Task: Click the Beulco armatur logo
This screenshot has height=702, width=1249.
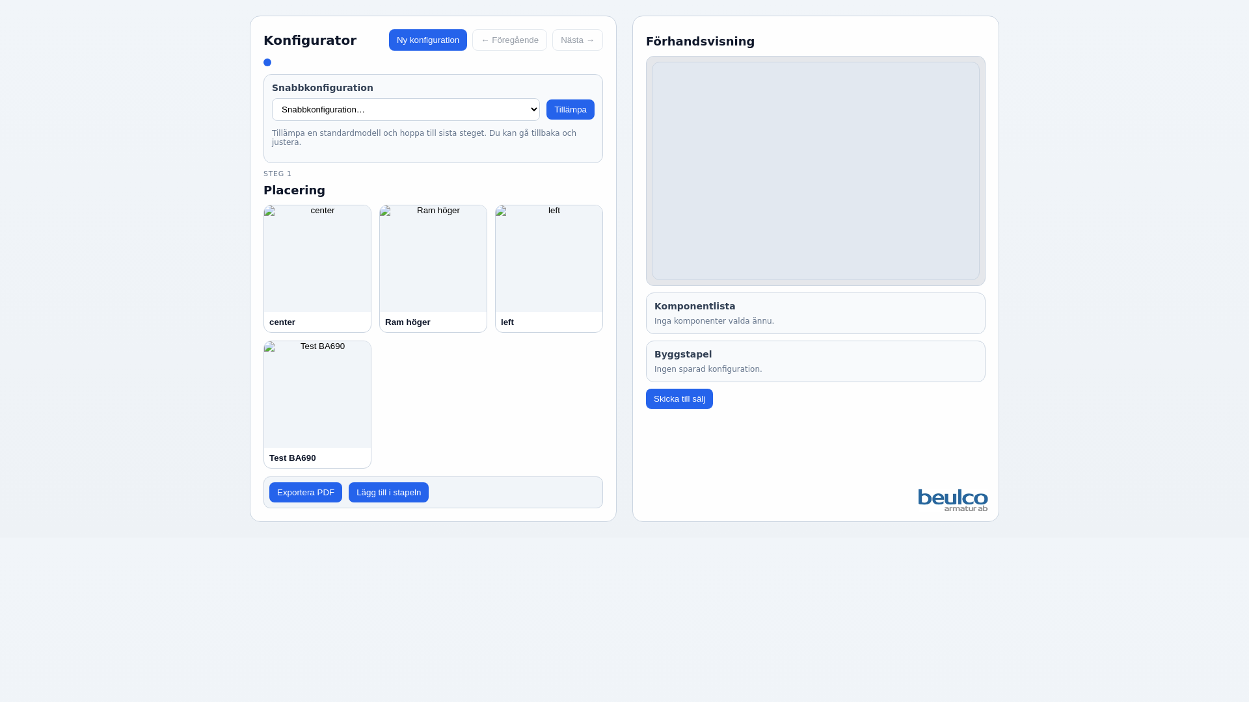Action: 952,500
